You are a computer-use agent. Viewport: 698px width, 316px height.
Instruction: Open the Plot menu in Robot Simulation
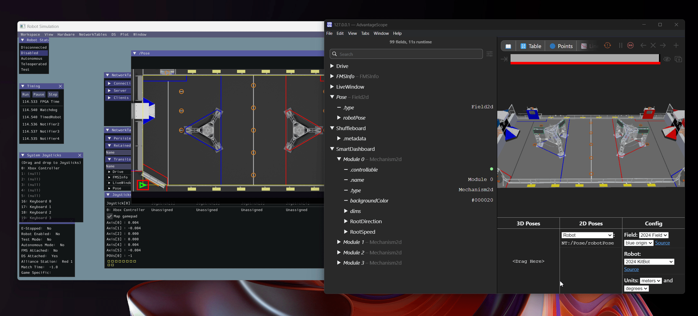tap(124, 35)
